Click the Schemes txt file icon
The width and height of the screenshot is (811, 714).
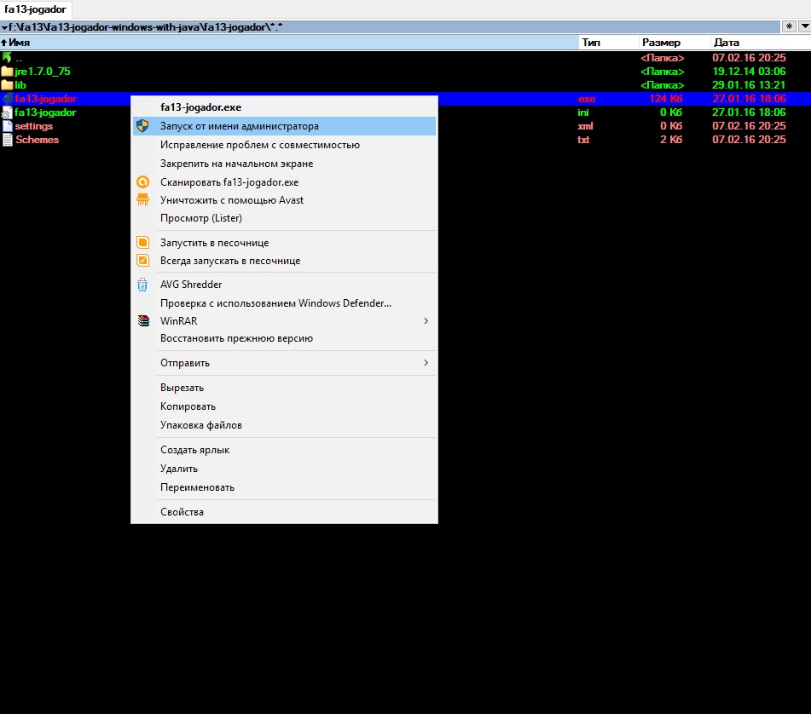[7, 140]
